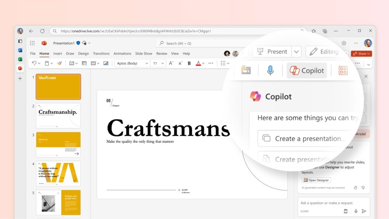Click the thumbs up icon on the Copilot response

coord(355,188)
